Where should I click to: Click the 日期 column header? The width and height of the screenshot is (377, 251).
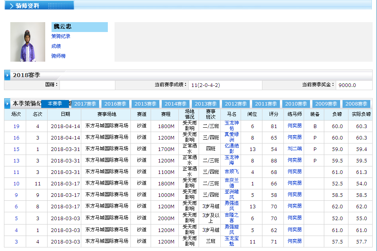pos(65,114)
